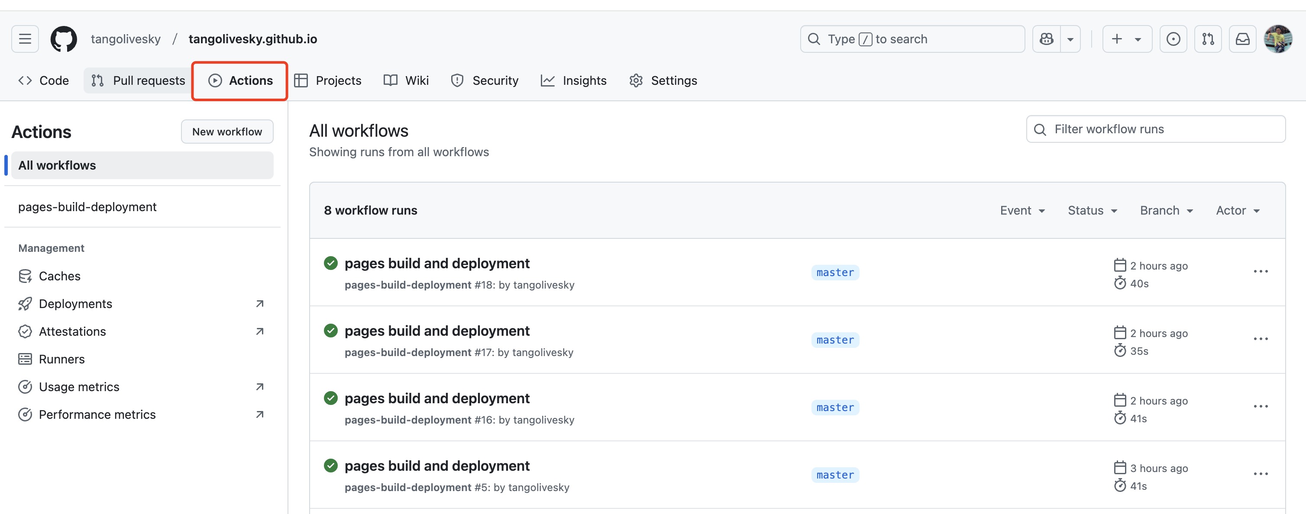The height and width of the screenshot is (514, 1306).
Task: Select pages-build-deployment workflow in sidebar
Action: pyautogui.click(x=87, y=207)
